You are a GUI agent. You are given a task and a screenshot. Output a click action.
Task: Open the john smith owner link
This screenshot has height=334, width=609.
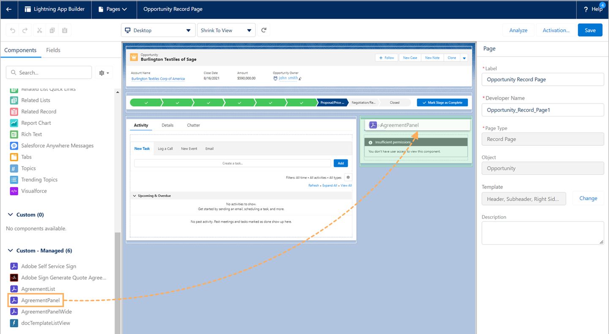pos(288,78)
